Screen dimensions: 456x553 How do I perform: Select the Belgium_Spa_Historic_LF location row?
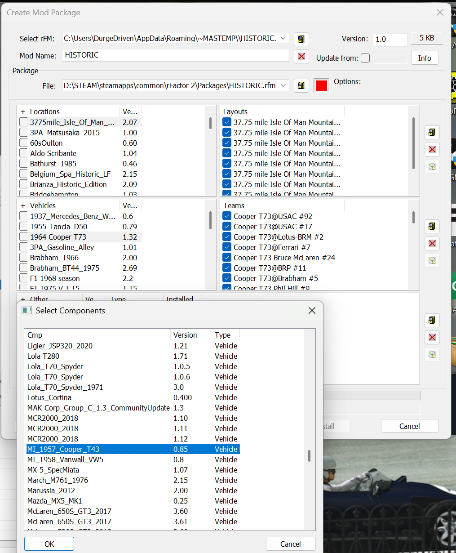tap(80, 174)
